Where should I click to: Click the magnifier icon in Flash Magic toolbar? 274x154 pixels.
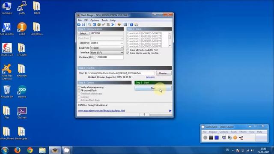pos(89,25)
